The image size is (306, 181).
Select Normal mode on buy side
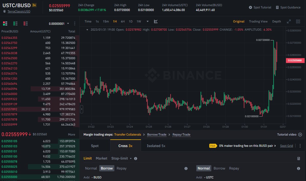(x=91, y=168)
